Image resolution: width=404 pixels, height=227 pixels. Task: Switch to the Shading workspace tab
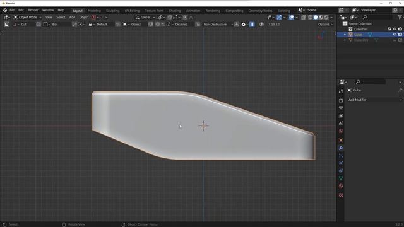pyautogui.click(x=175, y=11)
